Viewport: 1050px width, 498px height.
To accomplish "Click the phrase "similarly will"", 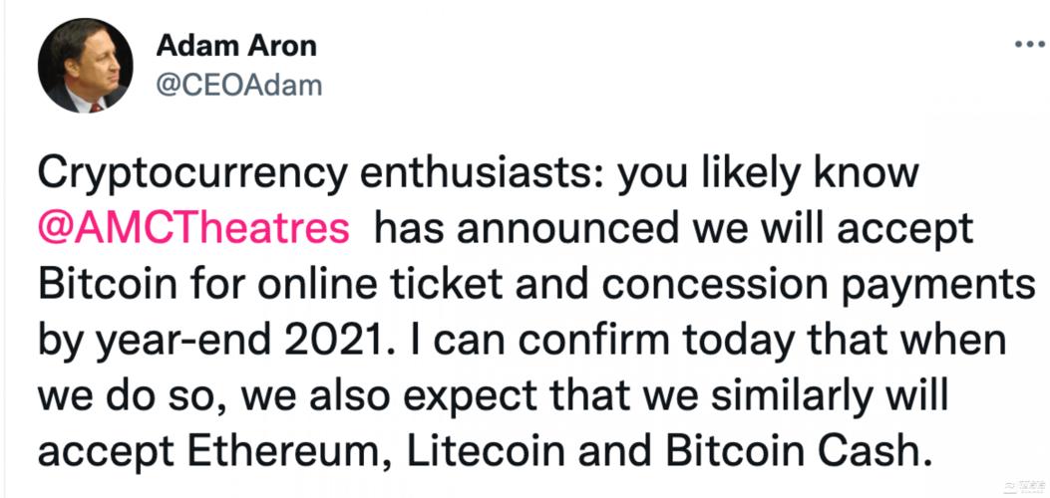I will 829,398.
